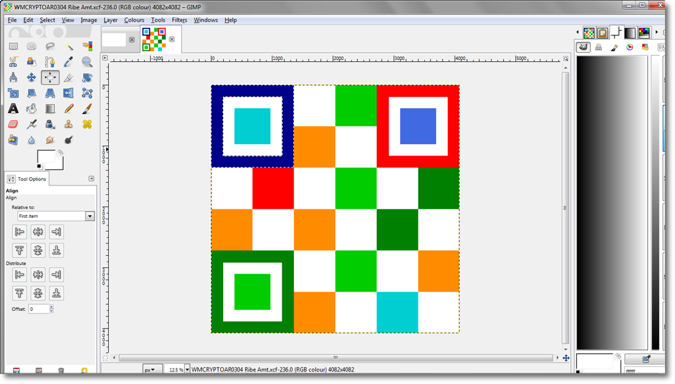This screenshot has height=384, width=675.
Task: Select the Eraser tool
Action: [x=13, y=124]
